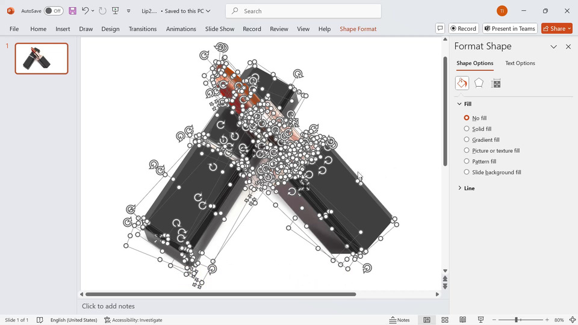Select the Shape Options tab
The image size is (578, 325).
[475, 63]
